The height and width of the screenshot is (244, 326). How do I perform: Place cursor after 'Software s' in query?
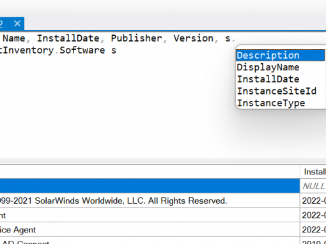pyautogui.click(x=117, y=50)
